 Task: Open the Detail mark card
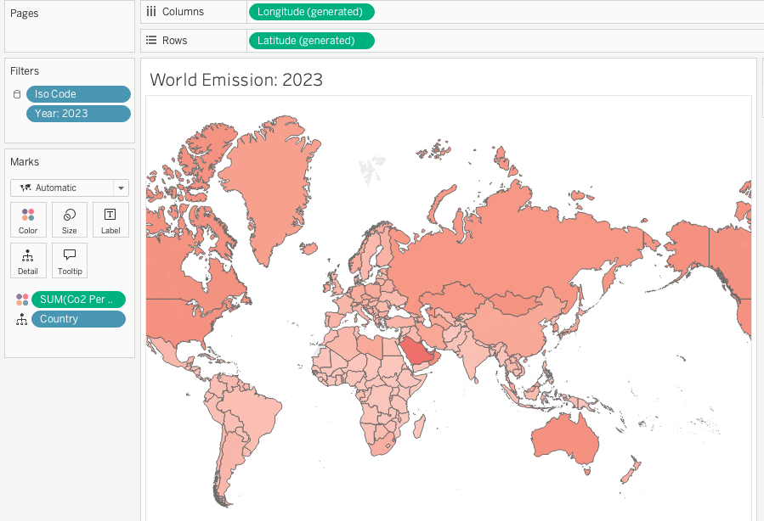(x=28, y=260)
